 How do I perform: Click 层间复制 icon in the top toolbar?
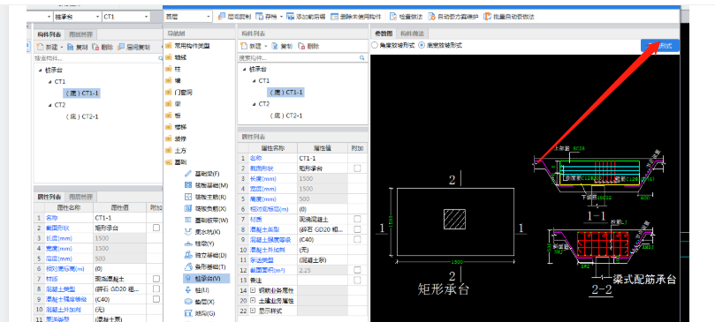(223, 17)
